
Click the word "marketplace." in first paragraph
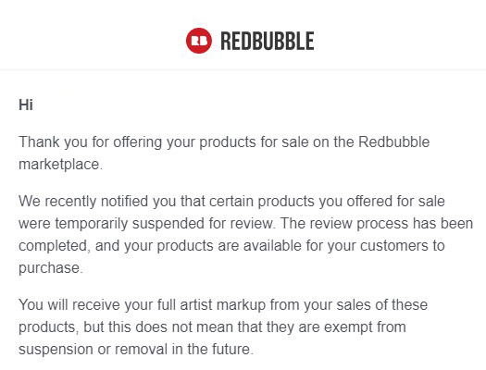click(60, 164)
